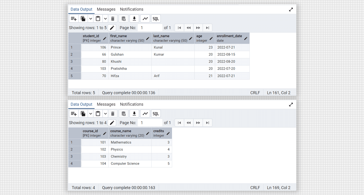Click Delete trash icon in bottom panel
364x195 pixels.
coord(113,114)
